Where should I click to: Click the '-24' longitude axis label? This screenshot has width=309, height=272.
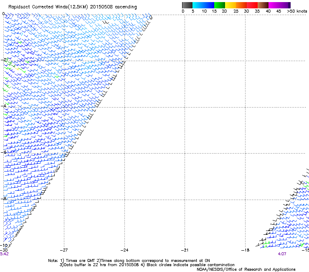[124, 250]
